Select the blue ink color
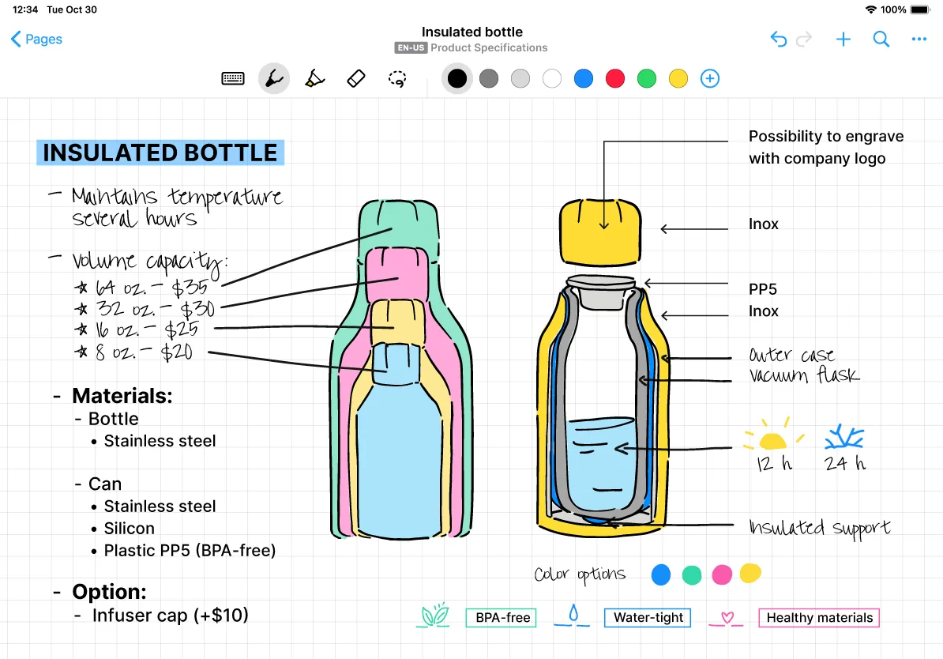 coord(583,78)
